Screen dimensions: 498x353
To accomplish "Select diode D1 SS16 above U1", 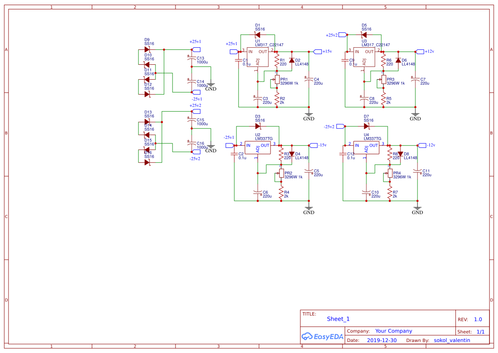I will (257, 35).
